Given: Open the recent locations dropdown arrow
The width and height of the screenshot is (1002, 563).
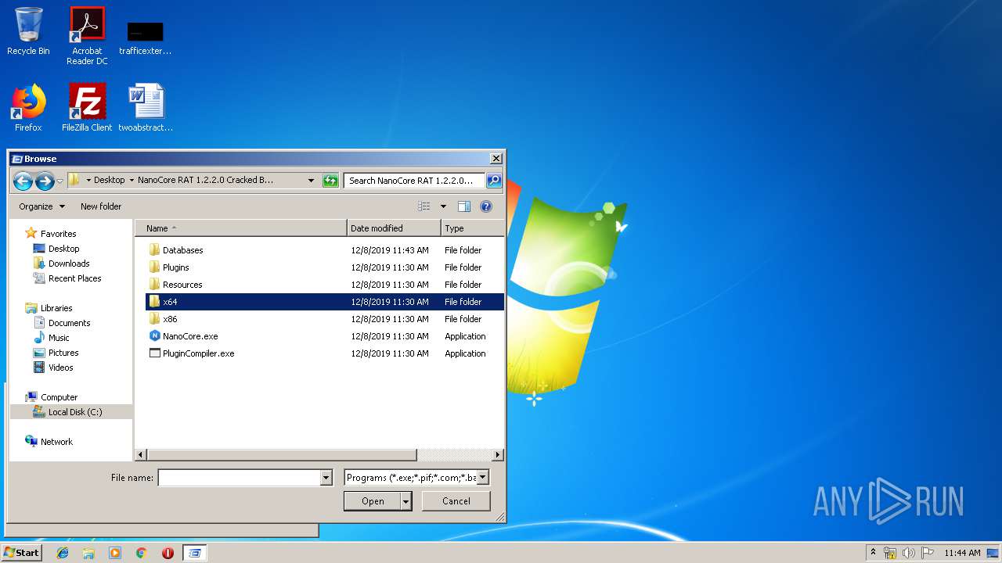Looking at the screenshot, I should coord(60,181).
